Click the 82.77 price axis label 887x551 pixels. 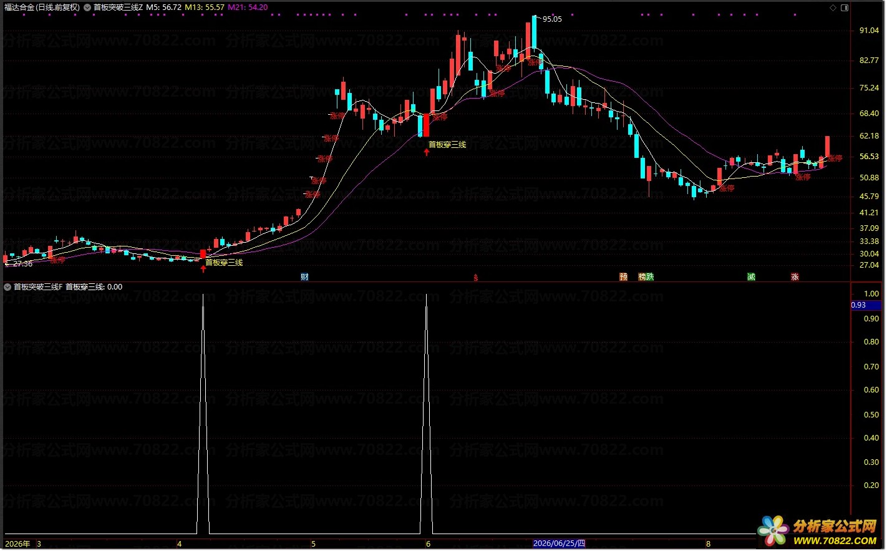[x=869, y=61]
